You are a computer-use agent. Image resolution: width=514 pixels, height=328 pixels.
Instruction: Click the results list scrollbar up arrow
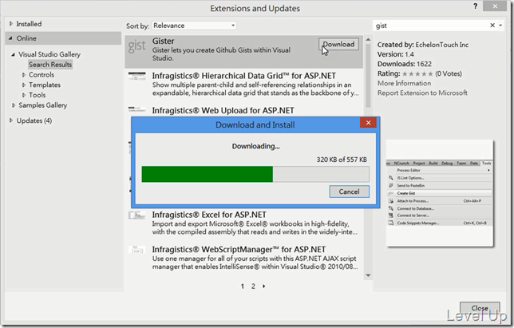(368, 40)
